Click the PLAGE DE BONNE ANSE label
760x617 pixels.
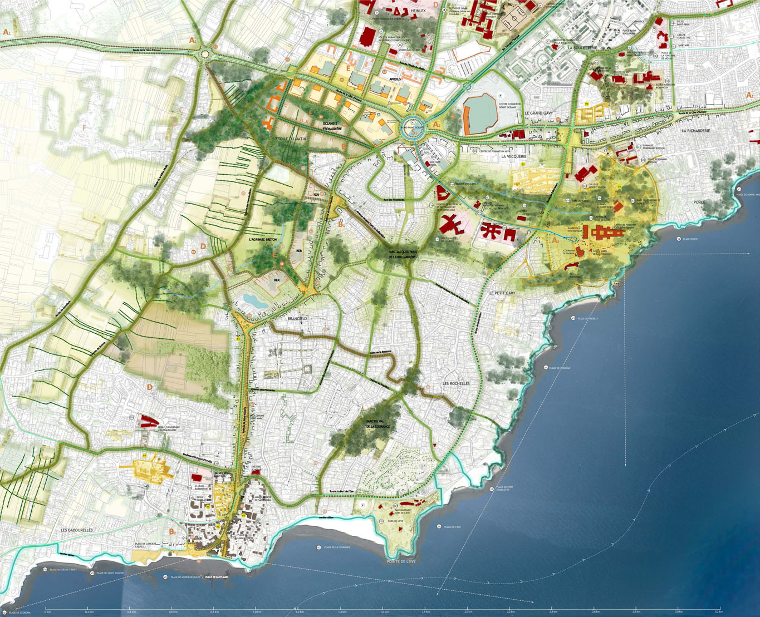click(x=748, y=195)
